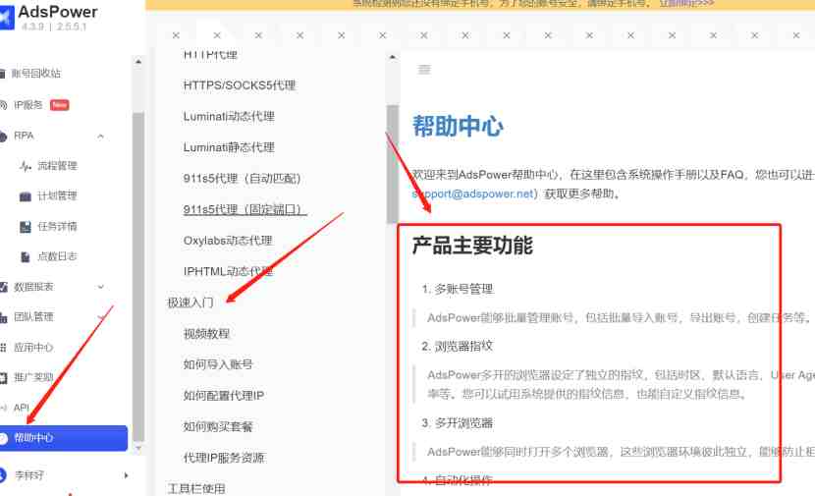Open the Luminati静态代理 help topic
Screen dimensions: 815x496
pyautogui.click(x=229, y=147)
